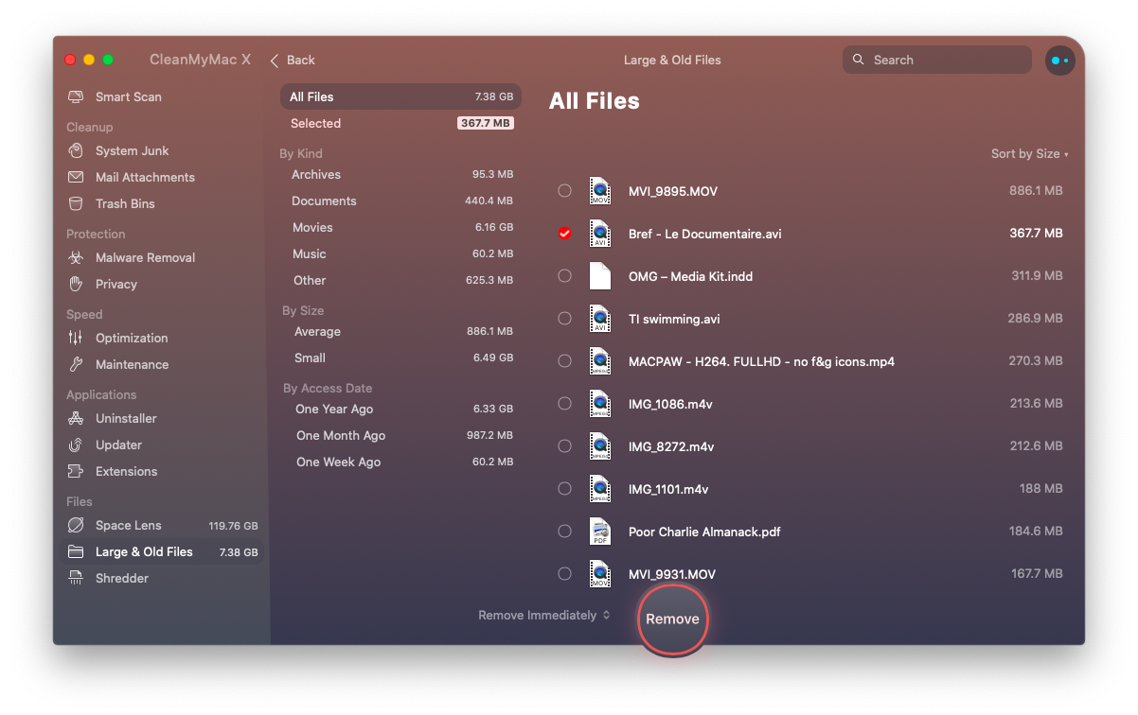Click the Maintenance wrench icon
Viewport: 1138px width, 715px height.
pos(76,365)
